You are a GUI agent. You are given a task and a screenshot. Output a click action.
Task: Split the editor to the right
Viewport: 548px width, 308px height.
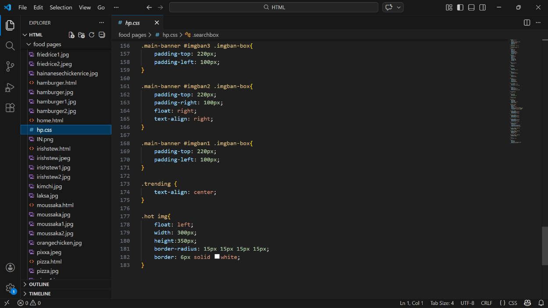tap(527, 23)
